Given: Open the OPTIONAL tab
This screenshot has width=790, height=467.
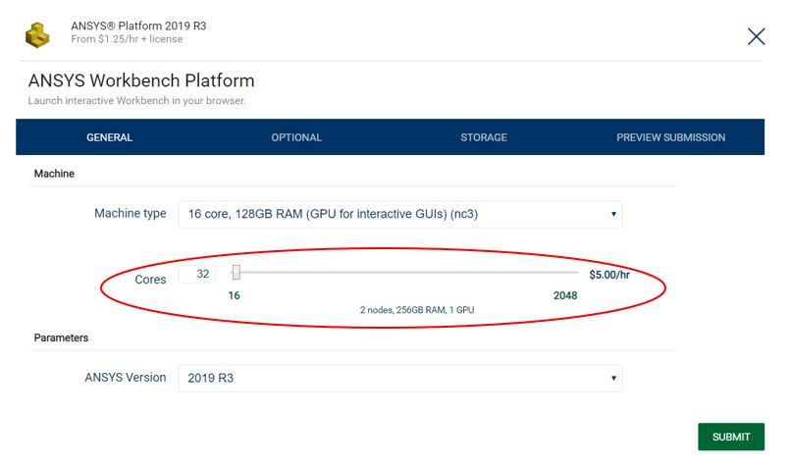Looking at the screenshot, I should click(x=296, y=137).
